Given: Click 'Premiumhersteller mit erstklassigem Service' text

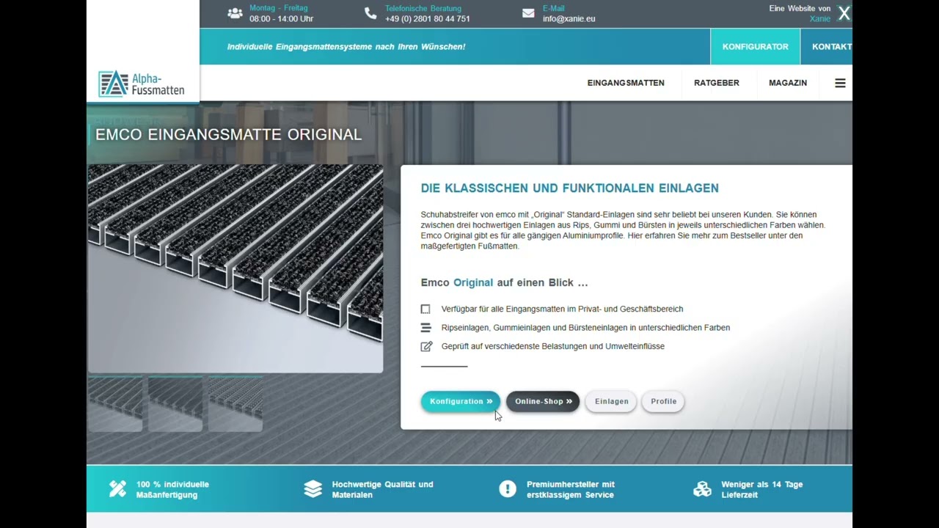Looking at the screenshot, I should point(570,490).
